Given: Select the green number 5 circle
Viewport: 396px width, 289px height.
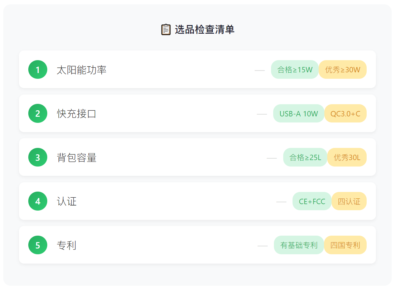Looking at the screenshot, I should tap(38, 245).
